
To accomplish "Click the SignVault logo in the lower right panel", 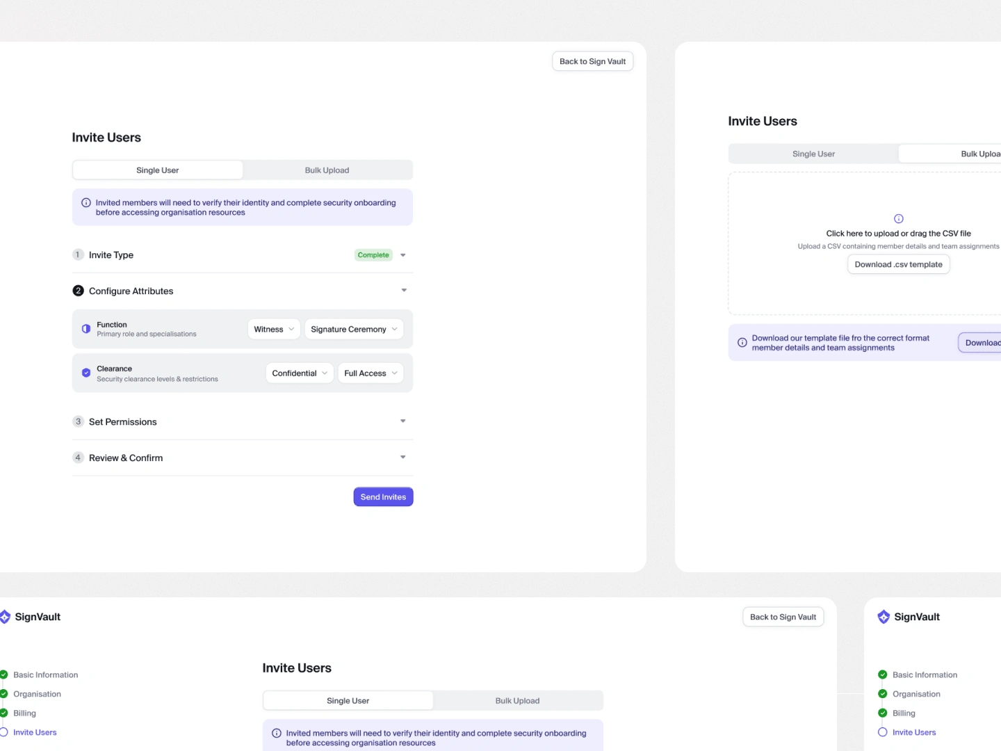I will click(884, 617).
